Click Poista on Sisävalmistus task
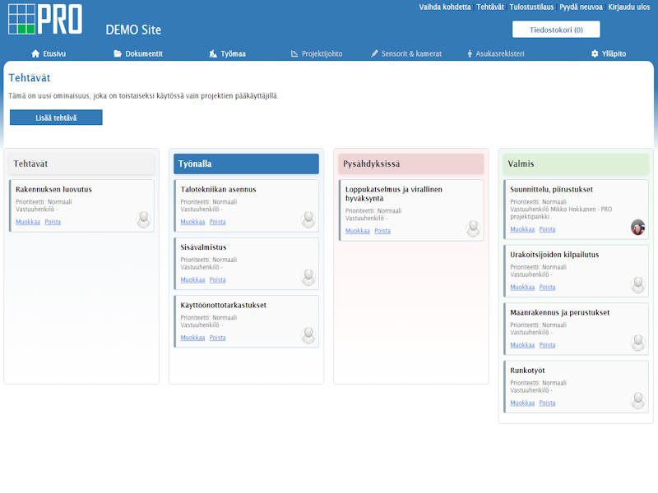This screenshot has width=658, height=493. point(217,280)
